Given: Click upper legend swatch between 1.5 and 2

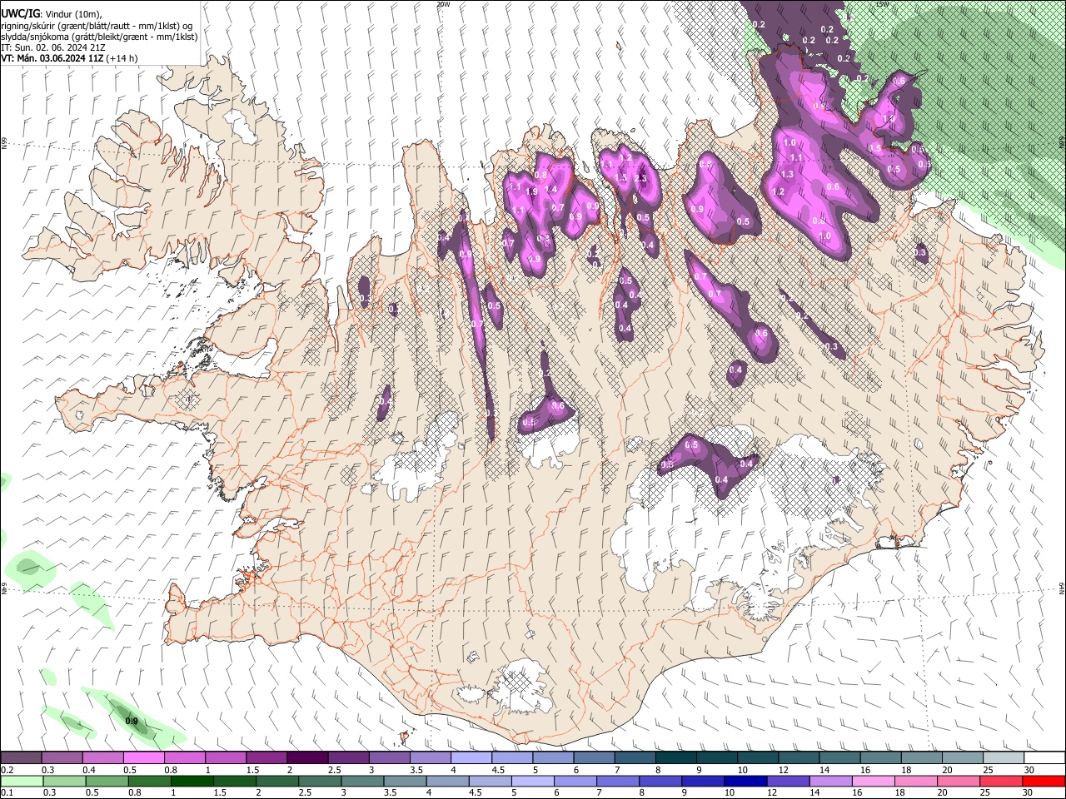Looking at the screenshot, I should [x=266, y=757].
